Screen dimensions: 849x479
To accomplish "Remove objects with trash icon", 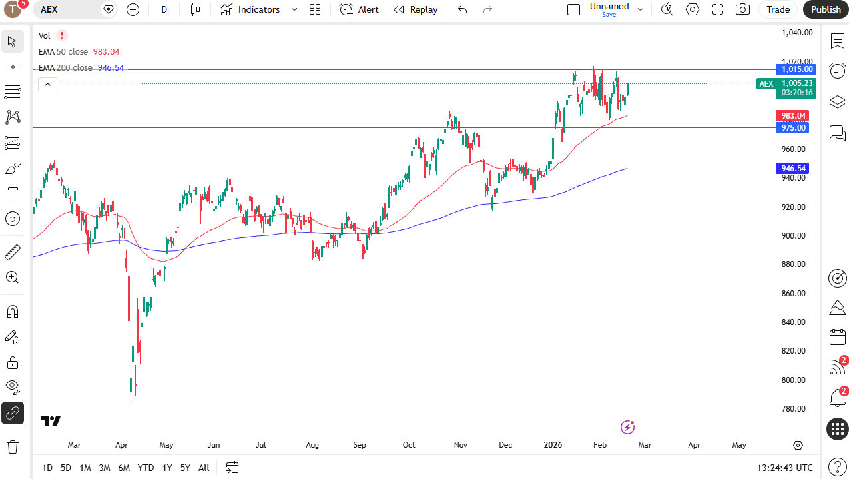I will (x=12, y=446).
